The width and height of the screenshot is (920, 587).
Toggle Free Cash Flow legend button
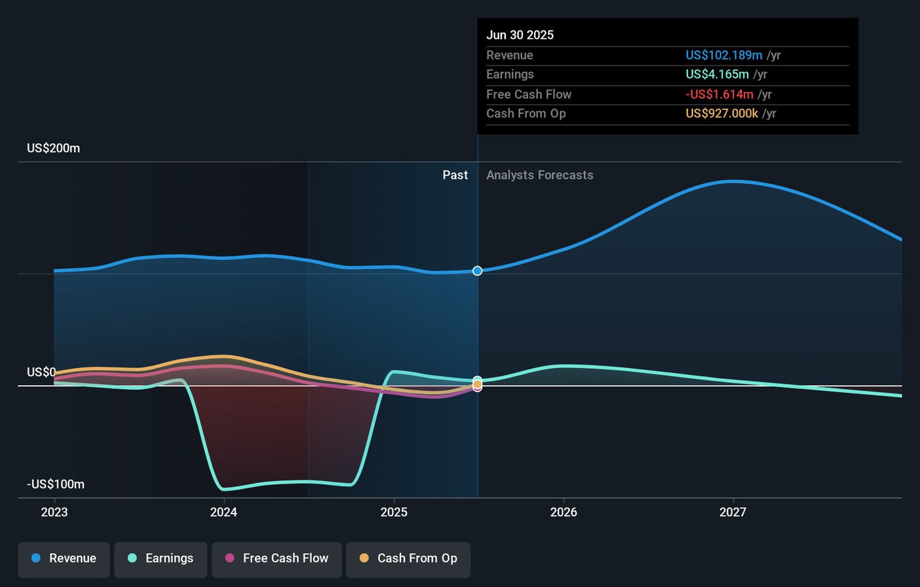[277, 559]
